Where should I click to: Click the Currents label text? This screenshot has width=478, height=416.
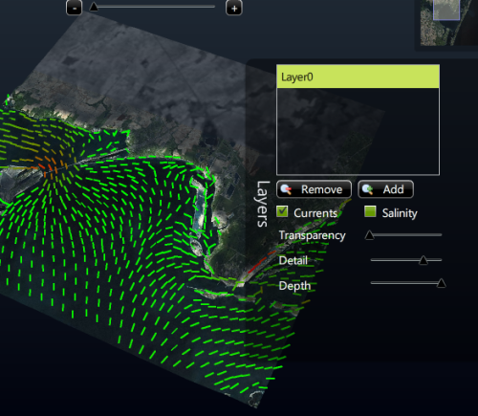(x=315, y=213)
